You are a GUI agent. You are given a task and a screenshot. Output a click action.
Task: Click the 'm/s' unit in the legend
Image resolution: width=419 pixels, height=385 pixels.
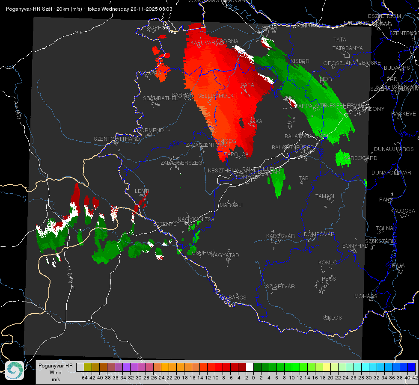point(56,379)
